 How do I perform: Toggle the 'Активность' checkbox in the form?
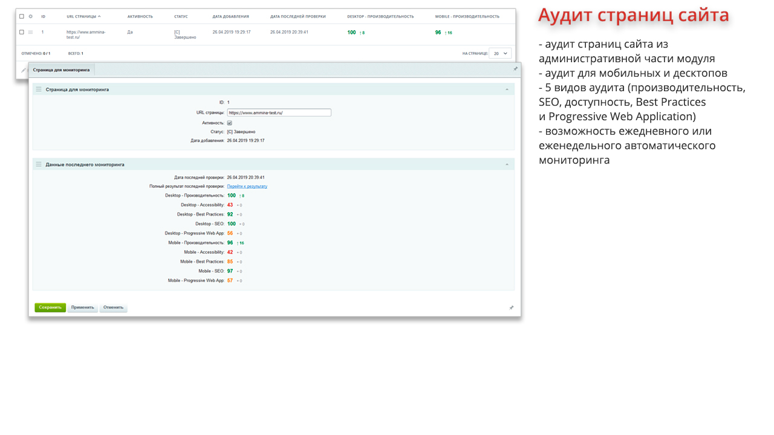click(229, 123)
